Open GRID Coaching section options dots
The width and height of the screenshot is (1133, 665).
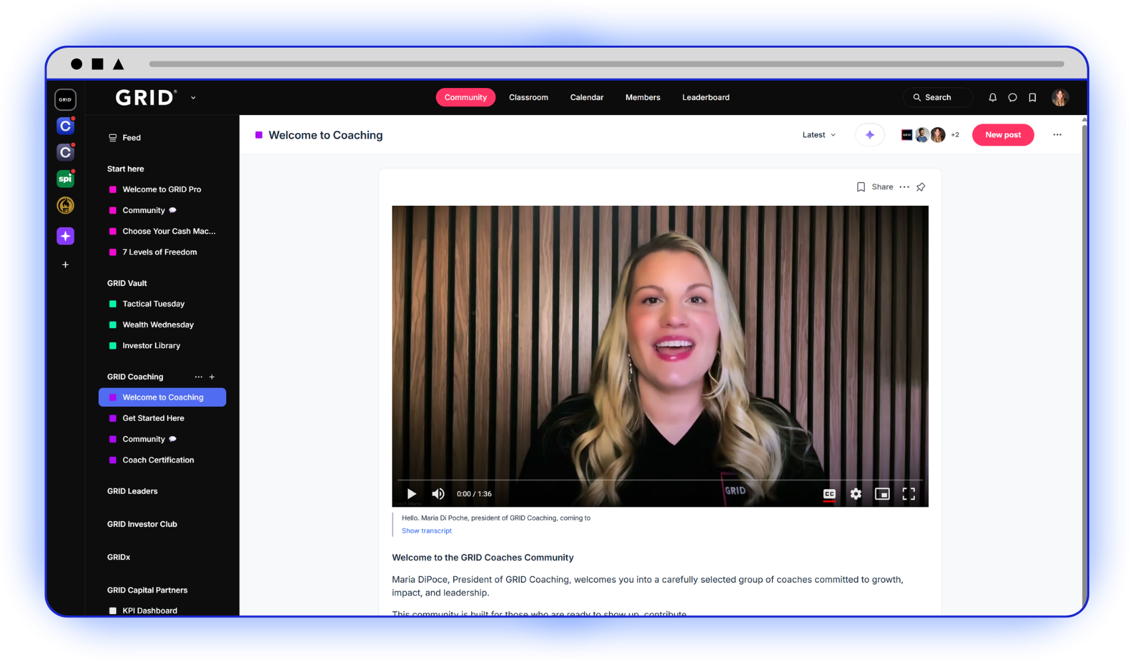tap(198, 377)
